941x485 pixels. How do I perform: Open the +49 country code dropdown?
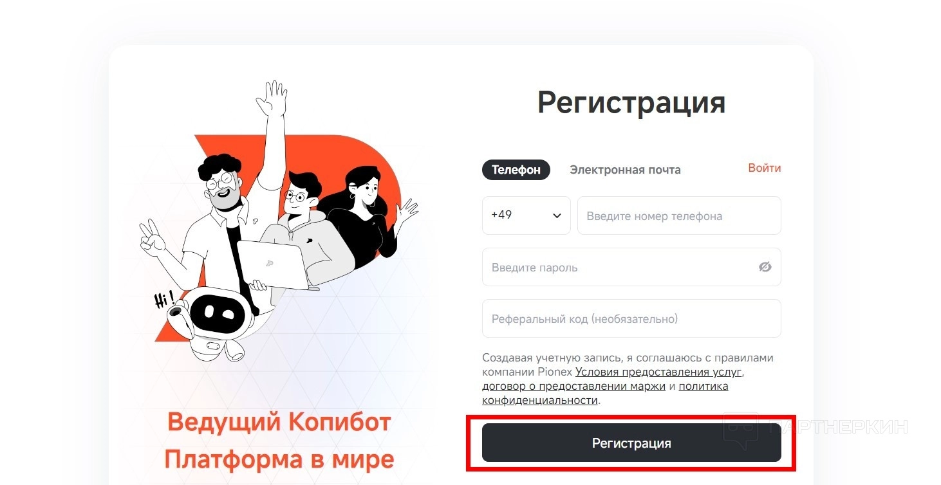pos(526,215)
